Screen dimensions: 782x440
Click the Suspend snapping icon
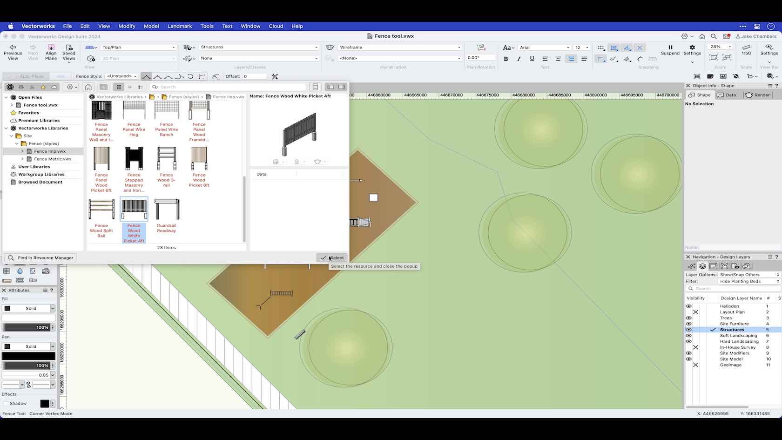coord(670,47)
